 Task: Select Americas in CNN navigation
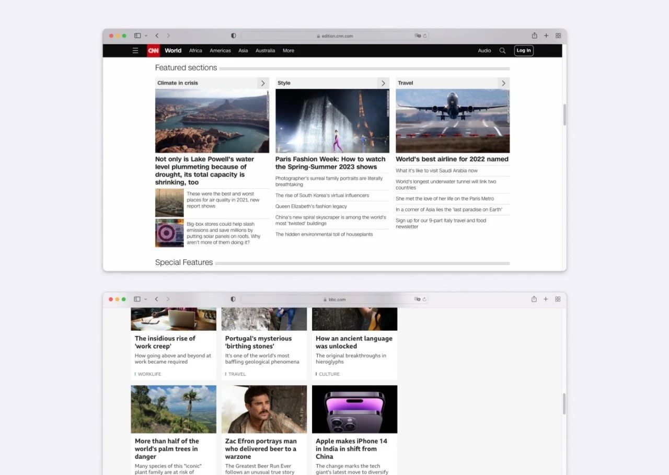pyautogui.click(x=220, y=51)
